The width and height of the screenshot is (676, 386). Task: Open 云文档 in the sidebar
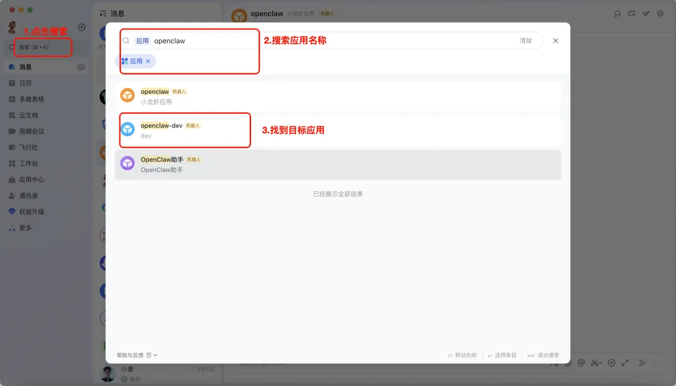[x=46, y=115]
